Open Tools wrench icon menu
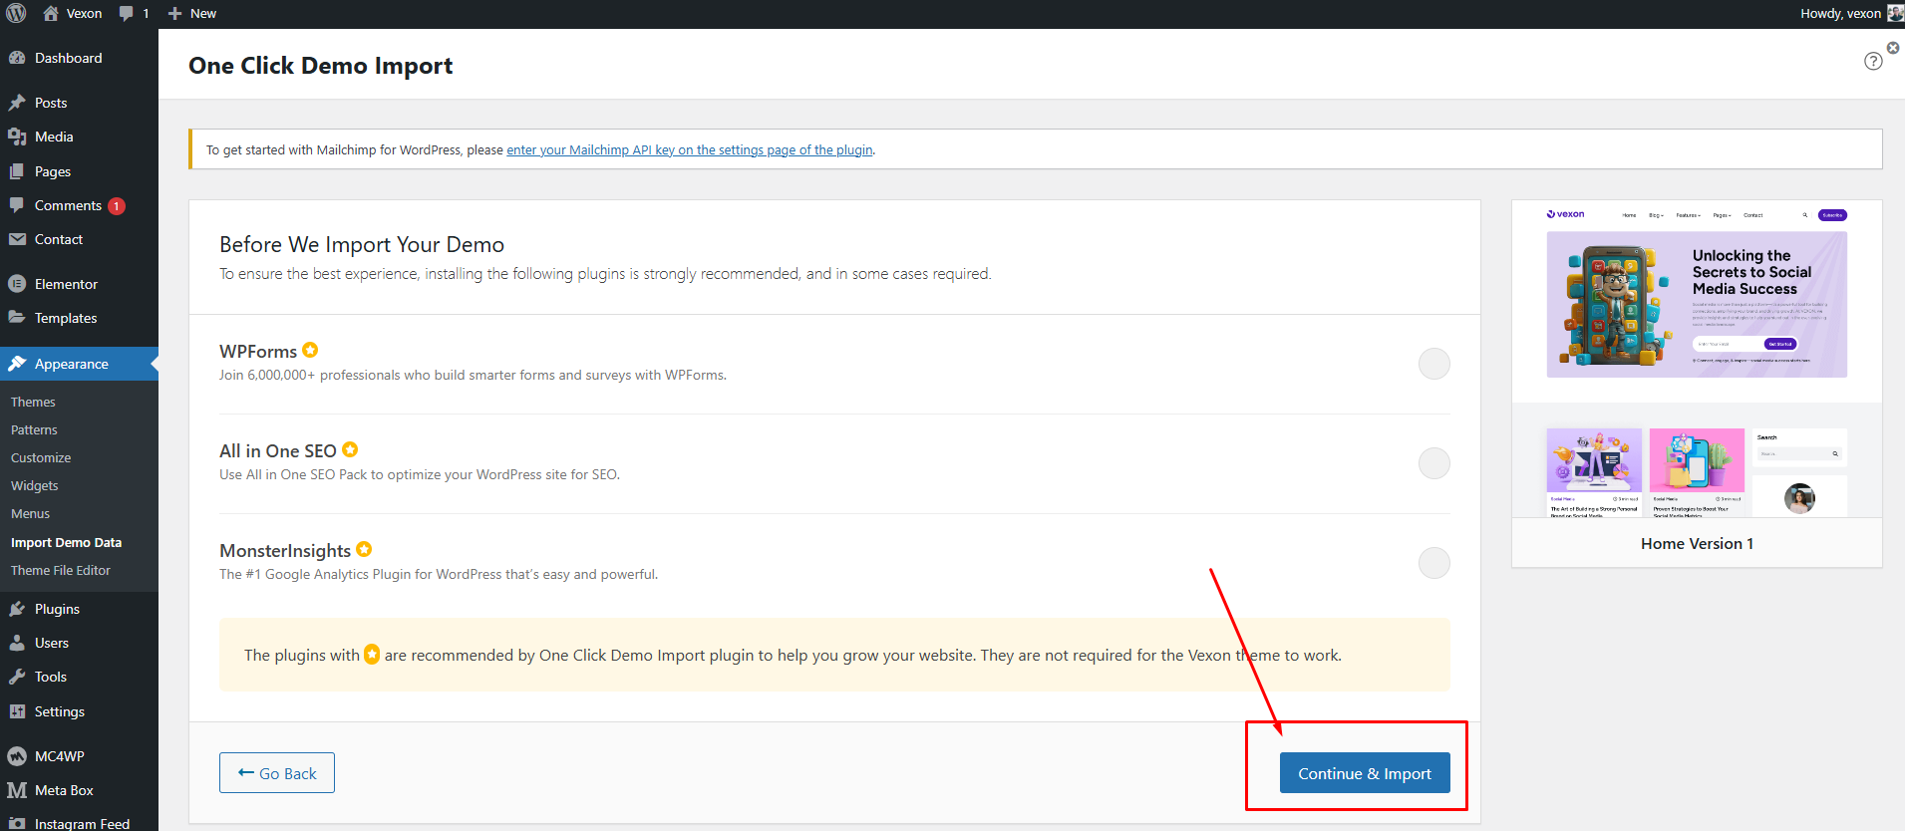 click(17, 677)
